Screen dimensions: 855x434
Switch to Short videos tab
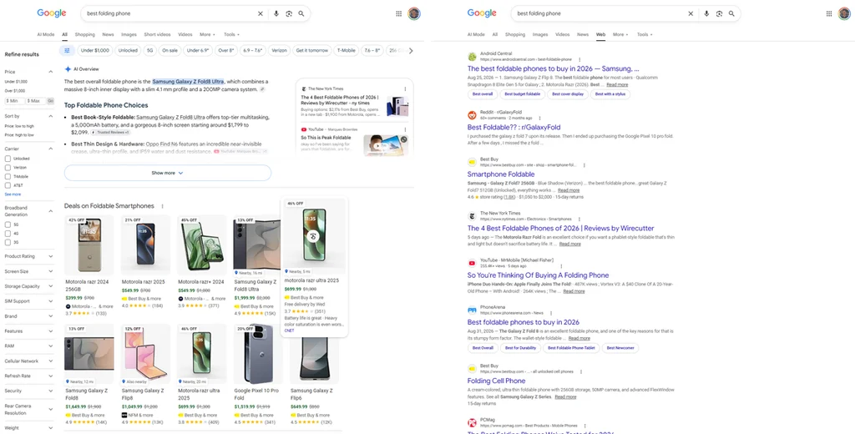(157, 34)
